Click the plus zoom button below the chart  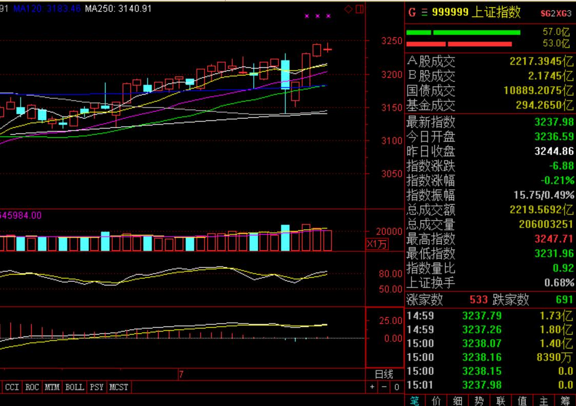coord(372,387)
